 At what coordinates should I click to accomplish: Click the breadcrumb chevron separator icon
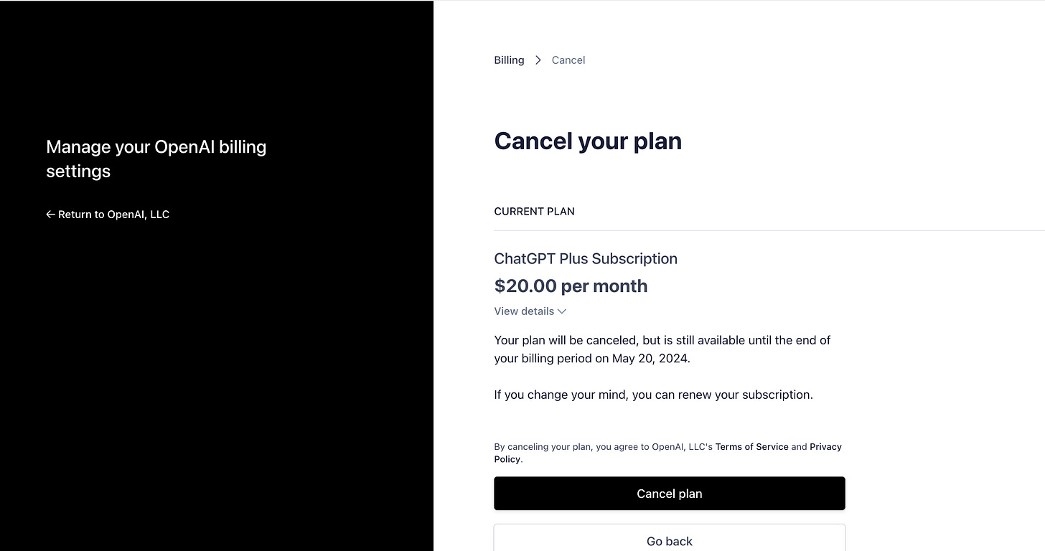538,60
